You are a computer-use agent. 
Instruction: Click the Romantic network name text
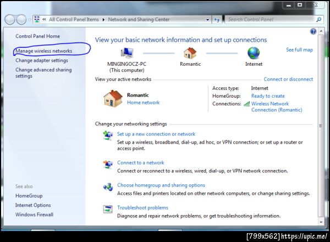coord(138,95)
